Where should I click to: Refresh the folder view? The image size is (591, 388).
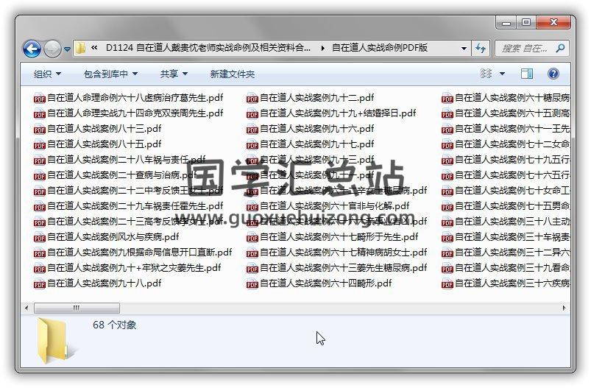pos(481,49)
